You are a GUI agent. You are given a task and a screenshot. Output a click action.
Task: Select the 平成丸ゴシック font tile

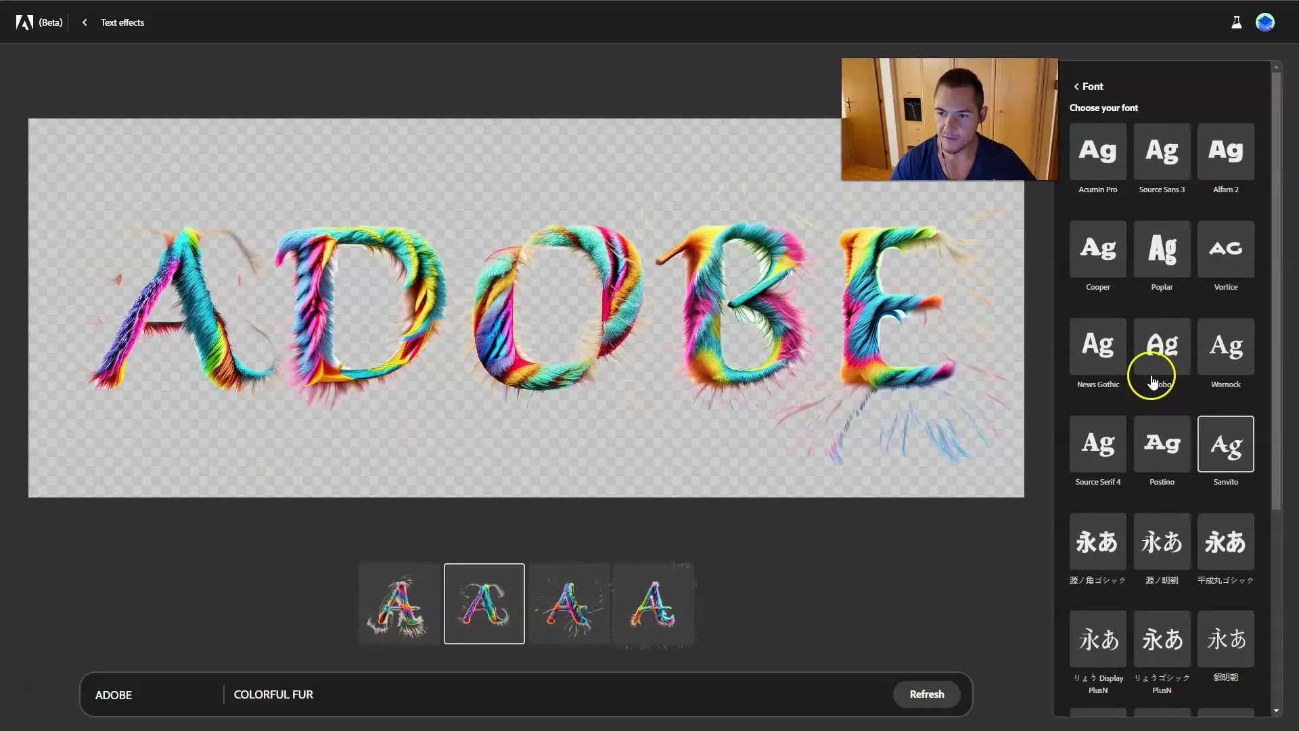(1225, 541)
